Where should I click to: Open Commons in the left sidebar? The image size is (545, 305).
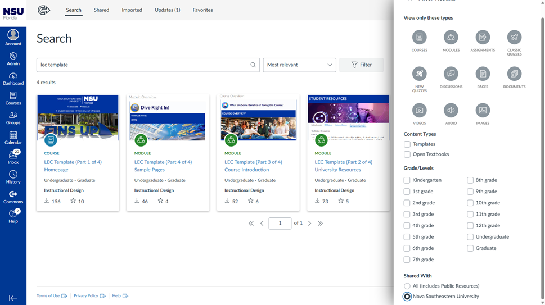tap(13, 197)
